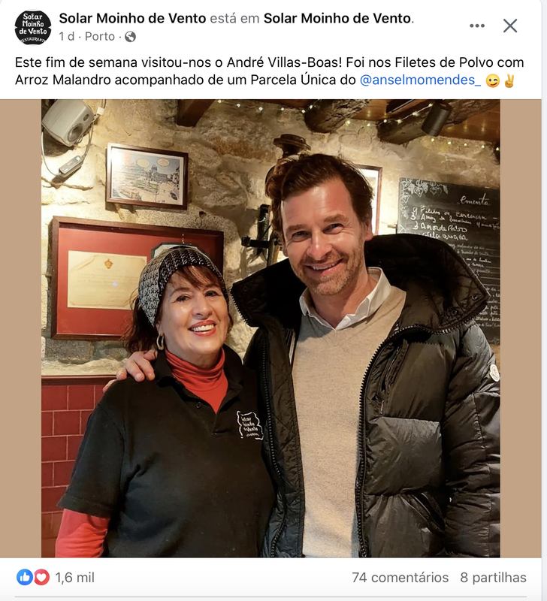Click the post caption about André Villas-Boas
The image size is (547, 601).
click(x=270, y=71)
